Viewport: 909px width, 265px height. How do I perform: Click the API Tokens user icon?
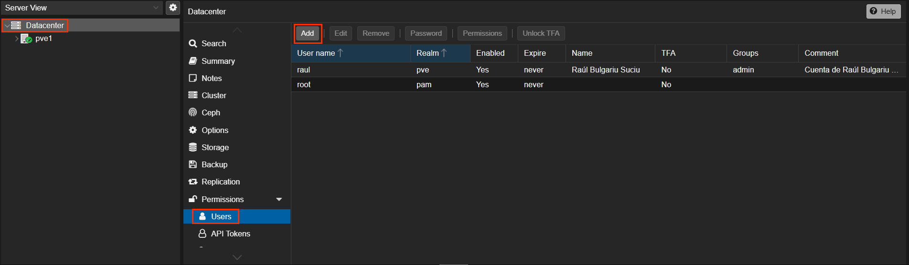pyautogui.click(x=203, y=234)
